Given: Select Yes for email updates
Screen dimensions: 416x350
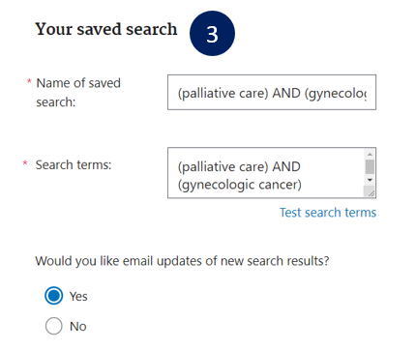Looking at the screenshot, I should click(x=53, y=296).
